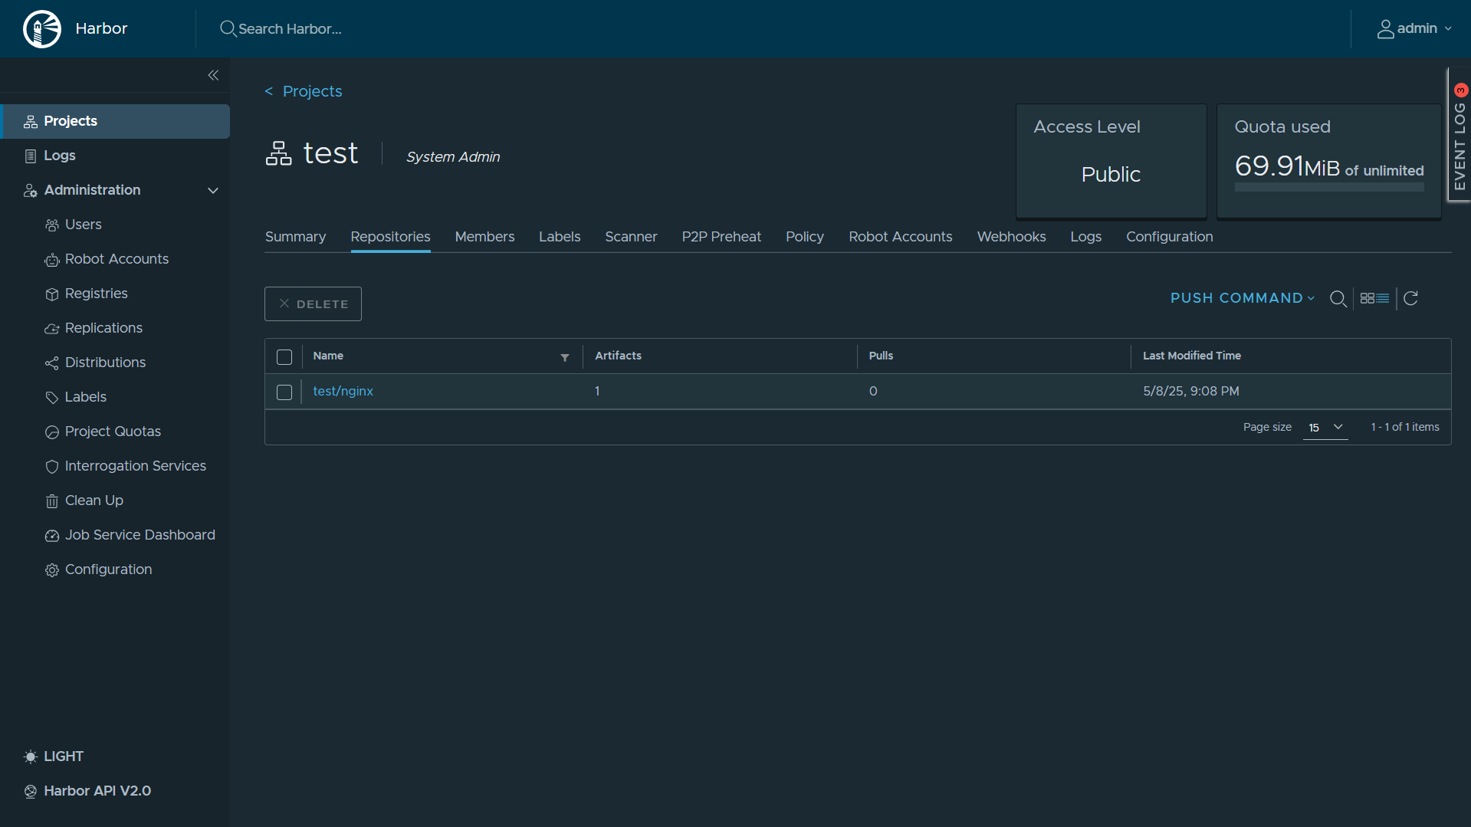
Task: Click the event log red count badge
Action: pyautogui.click(x=1461, y=90)
